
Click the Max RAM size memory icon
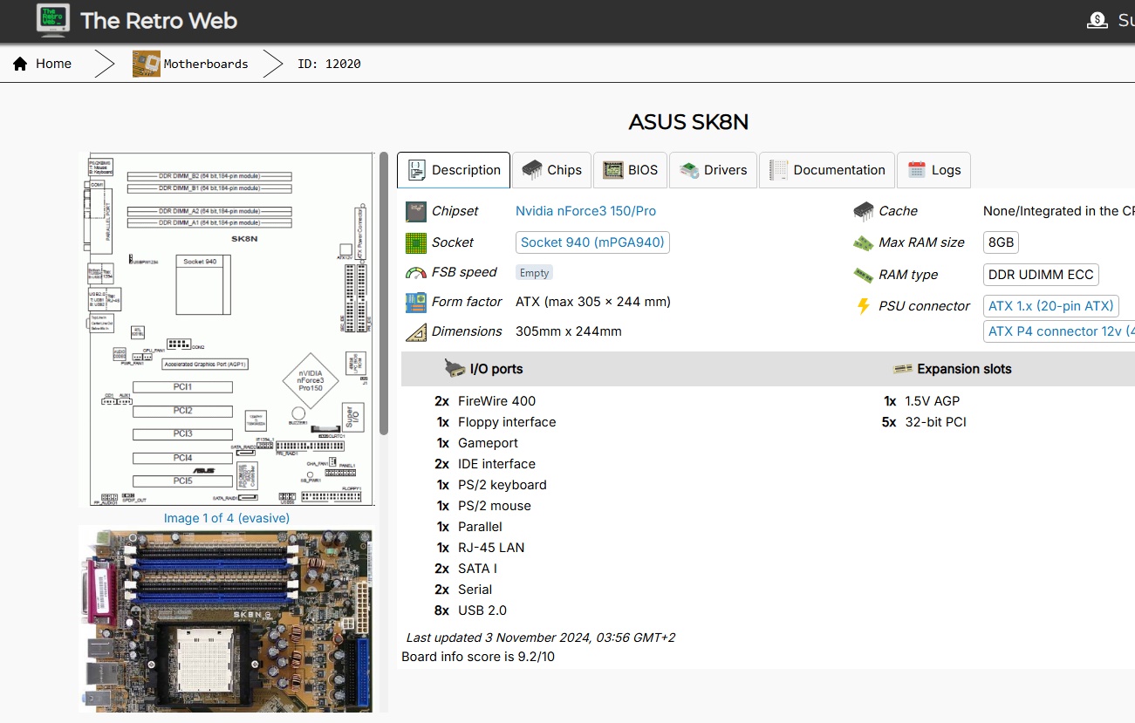[864, 242]
